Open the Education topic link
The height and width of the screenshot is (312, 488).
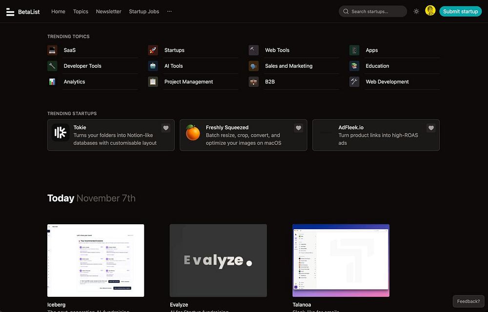377,66
